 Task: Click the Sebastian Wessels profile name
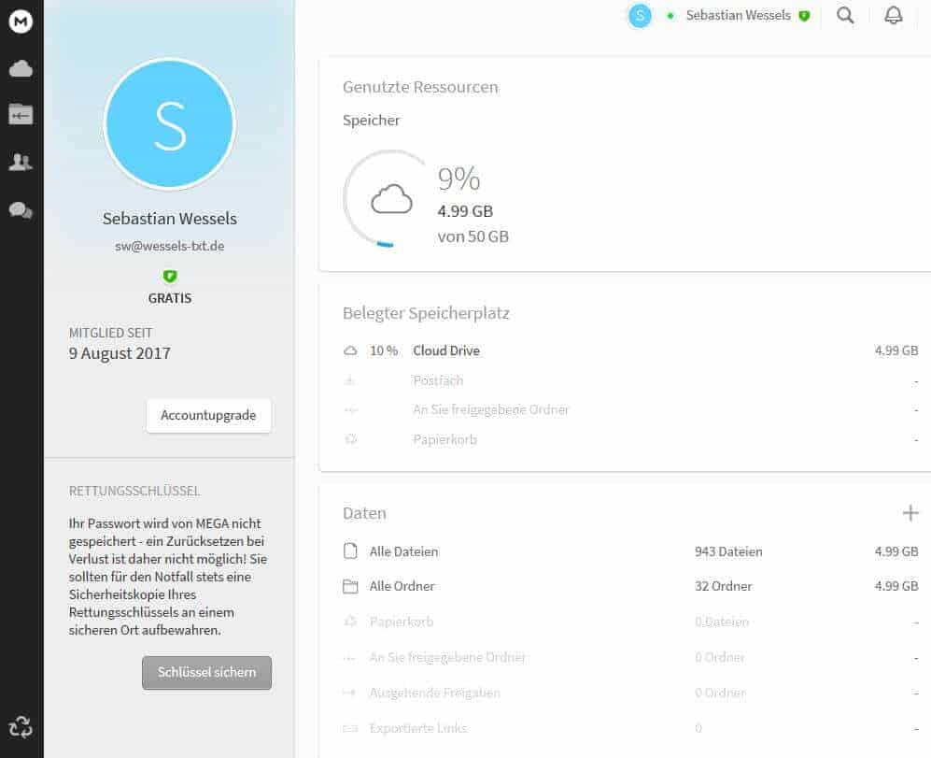pyautogui.click(x=170, y=219)
